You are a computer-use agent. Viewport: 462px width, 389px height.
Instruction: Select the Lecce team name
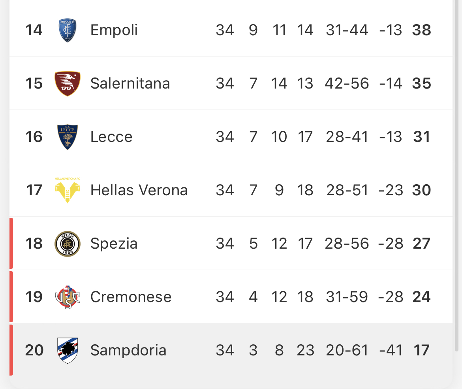click(x=111, y=137)
